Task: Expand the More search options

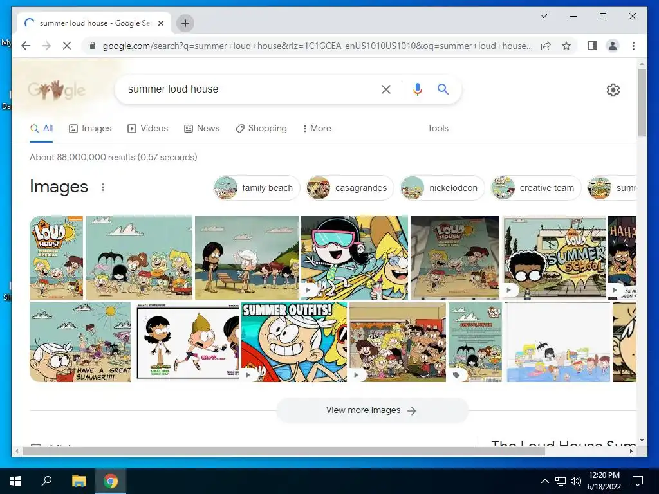Action: 317,128
